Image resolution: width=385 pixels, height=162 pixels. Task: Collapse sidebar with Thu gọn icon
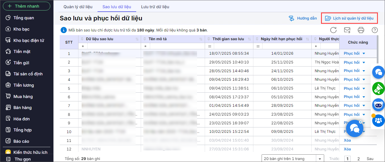point(8,159)
